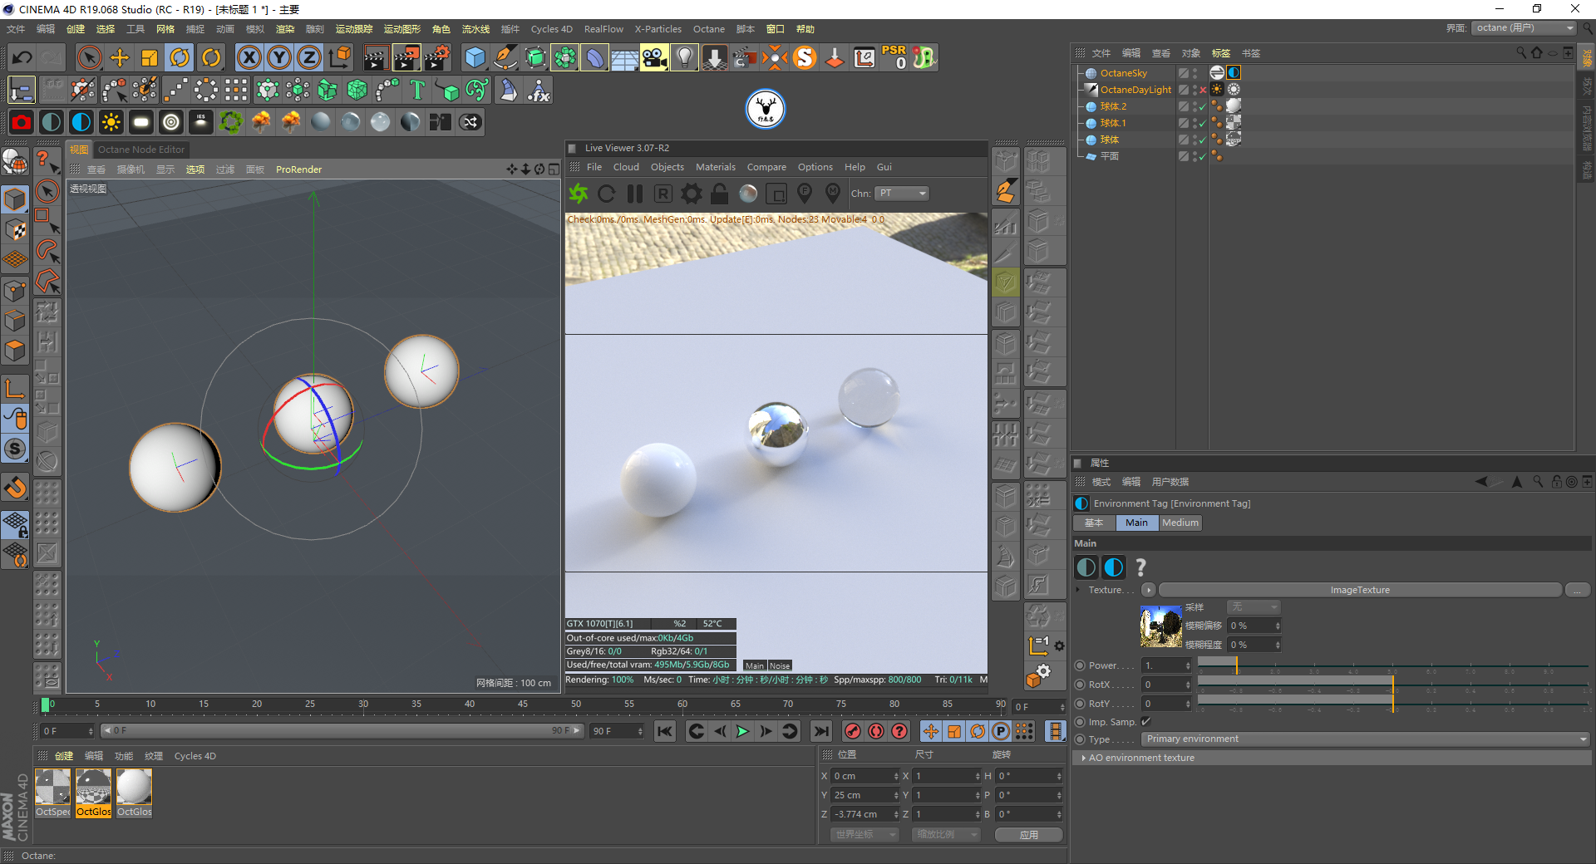This screenshot has width=1596, height=864.
Task: Click the Record active objects button
Action: 853,731
